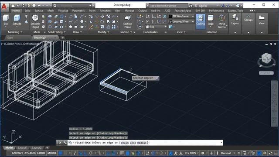This screenshot has width=279, height=157.
Task: Click the Customization menu icon in status bar
Action: click(x=276, y=153)
